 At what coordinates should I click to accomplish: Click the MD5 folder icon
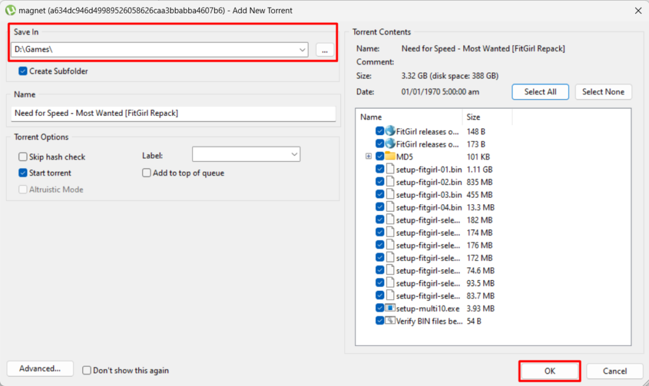390,157
